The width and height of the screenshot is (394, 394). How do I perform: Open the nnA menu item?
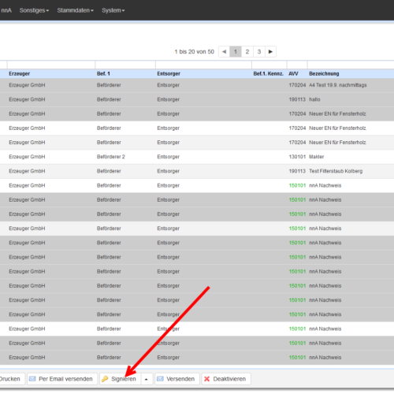6,10
